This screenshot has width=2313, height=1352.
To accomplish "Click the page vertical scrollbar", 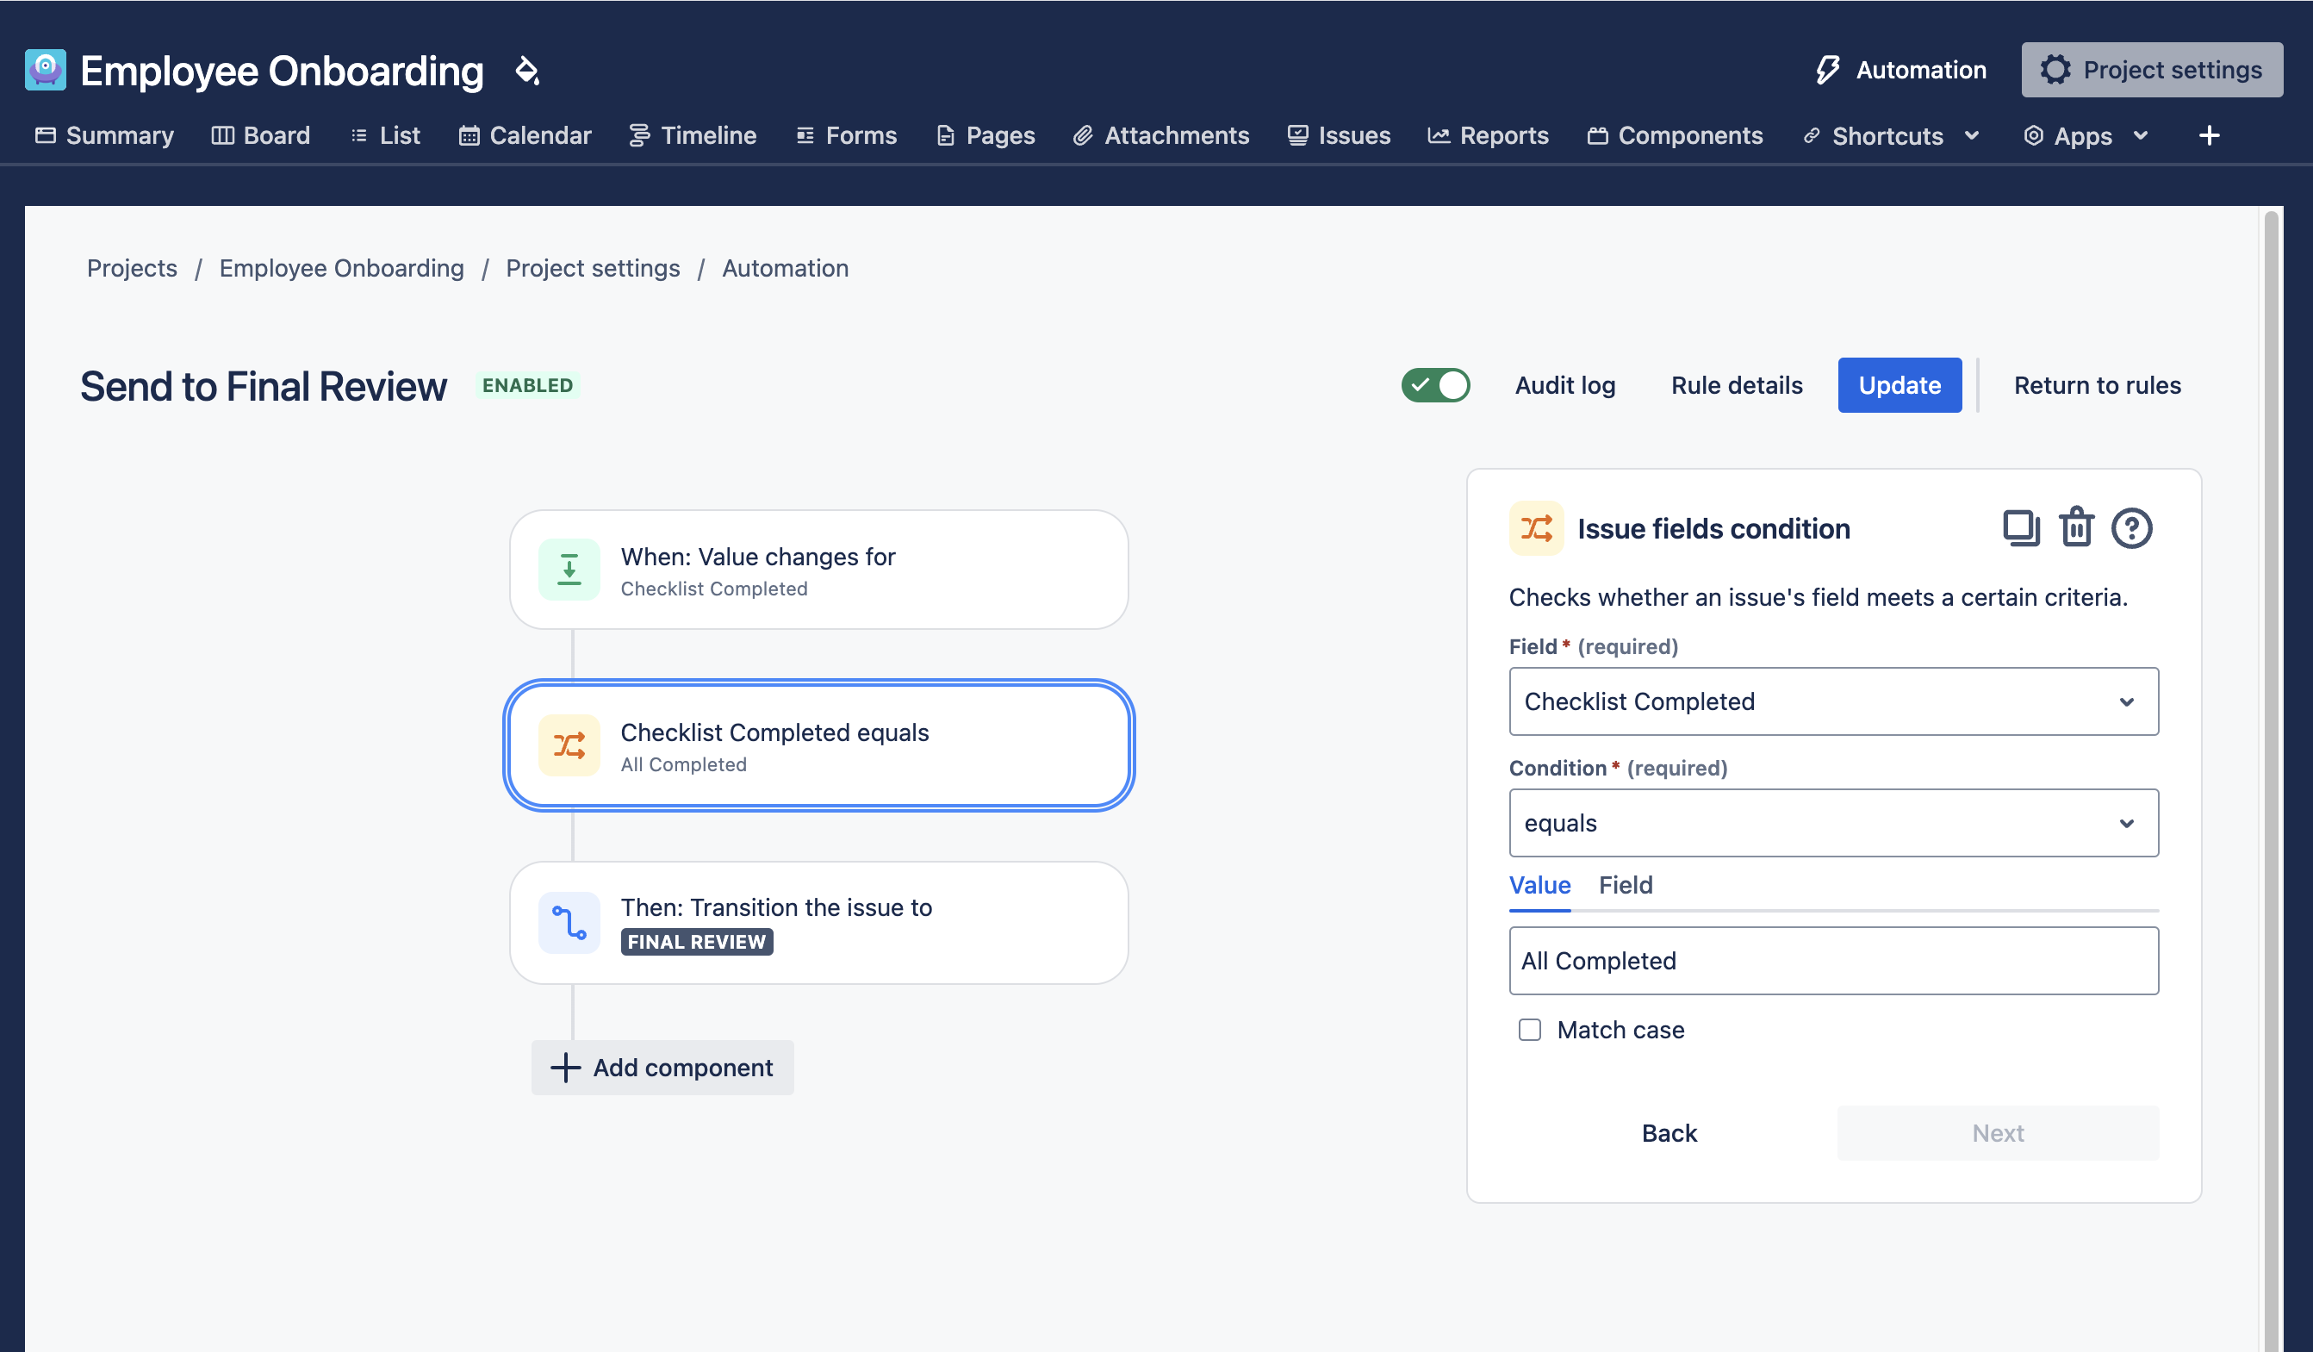I will (2272, 734).
